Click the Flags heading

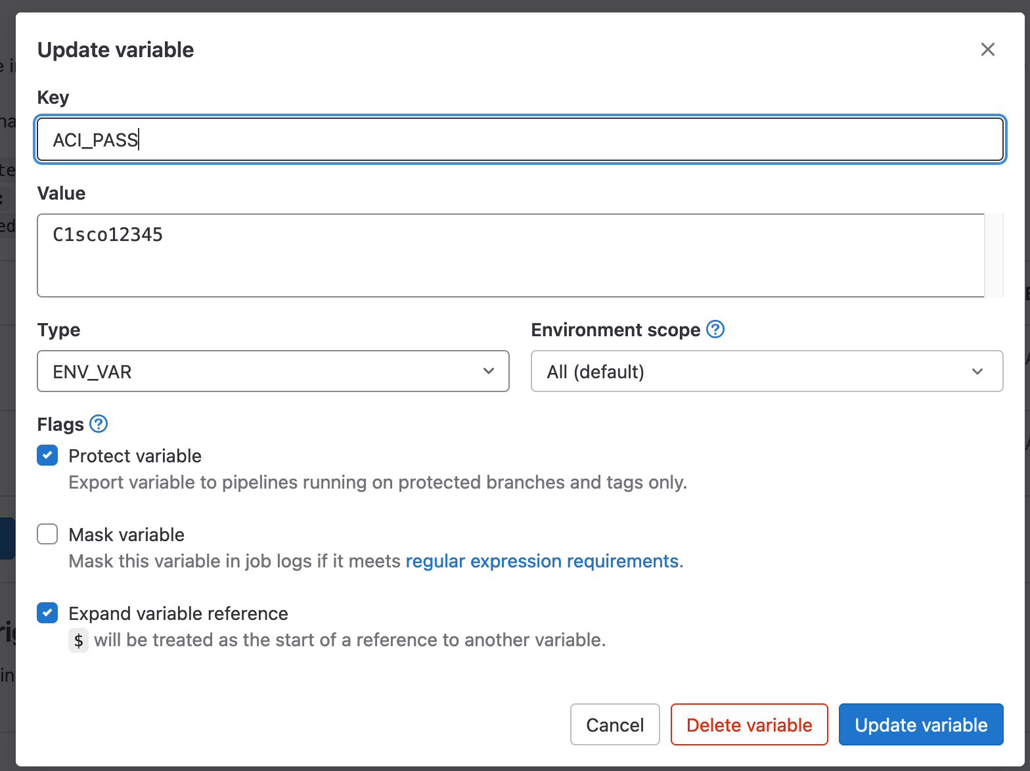point(60,424)
